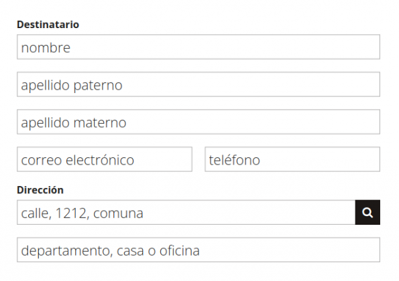Focus the calle, 1212, comuna address field
This screenshot has width=399, height=281.
pos(186,212)
